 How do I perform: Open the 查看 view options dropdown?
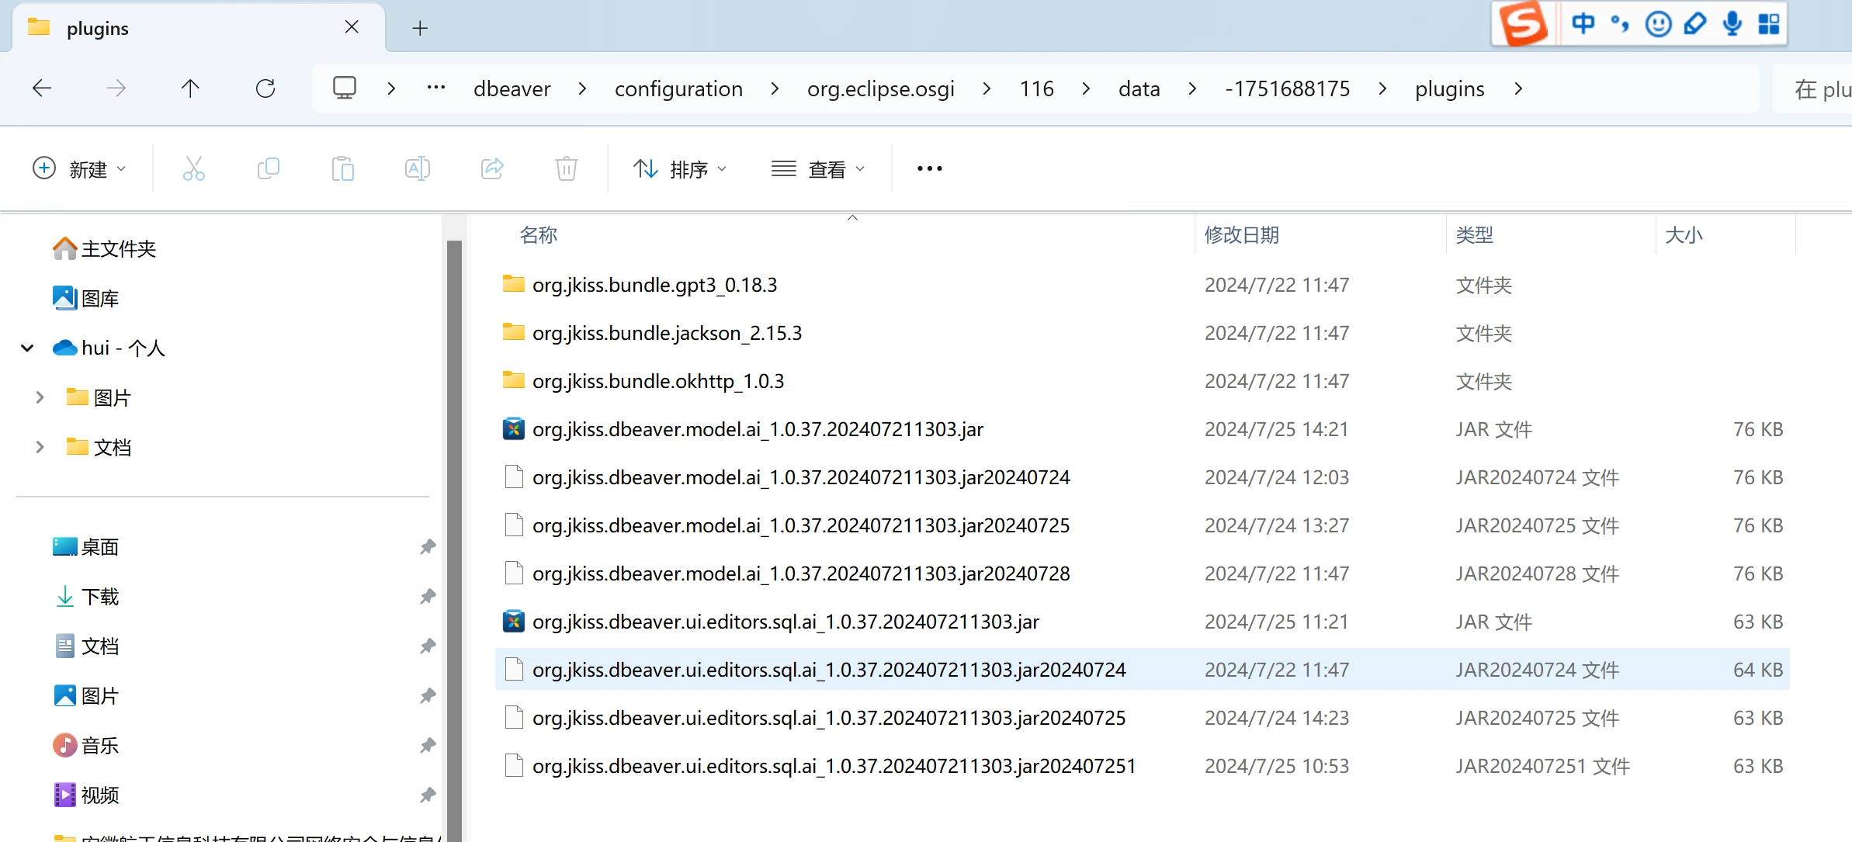point(819,168)
